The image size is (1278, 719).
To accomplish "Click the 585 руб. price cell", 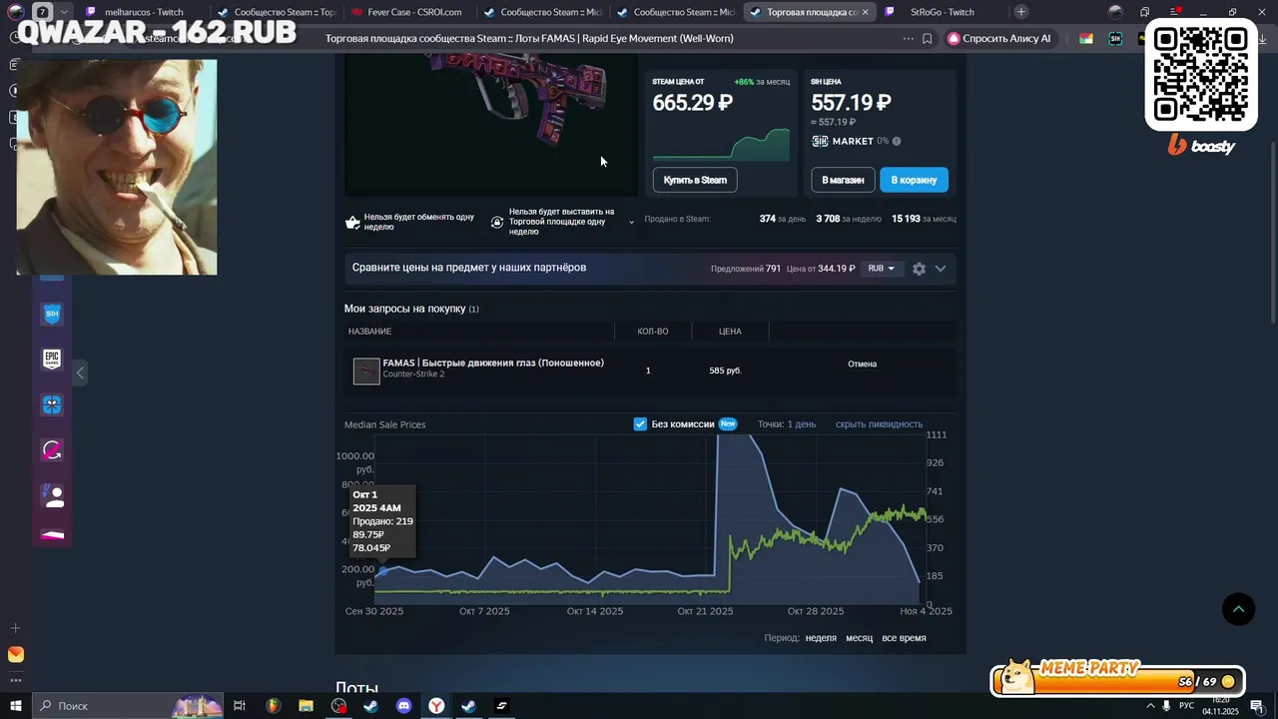I will (725, 370).
